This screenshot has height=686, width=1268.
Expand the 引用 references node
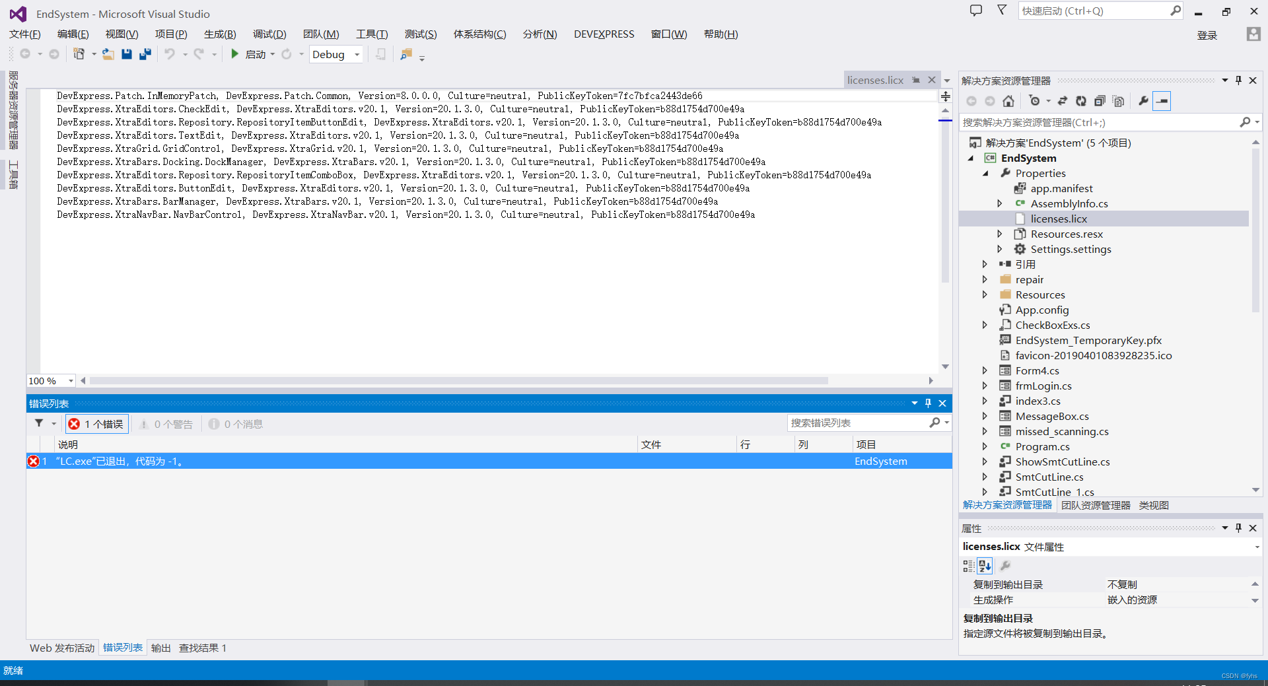(x=984, y=264)
